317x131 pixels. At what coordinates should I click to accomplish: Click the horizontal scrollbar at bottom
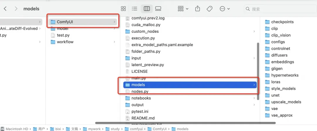tap(176, 123)
